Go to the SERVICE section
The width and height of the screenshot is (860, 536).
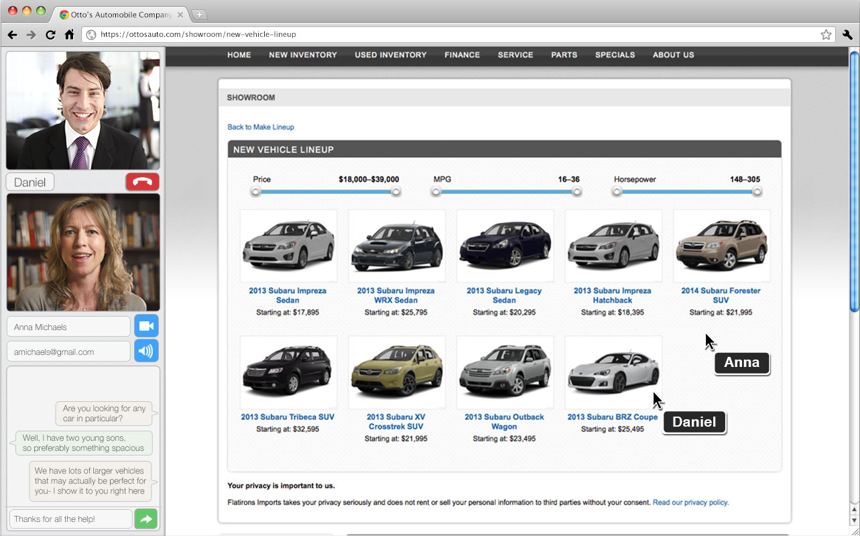[x=515, y=55]
